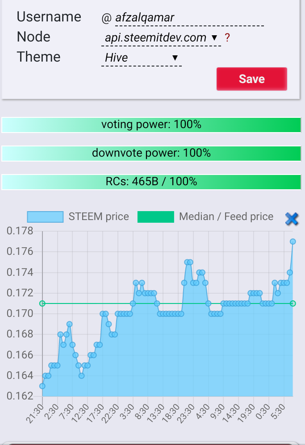This screenshot has height=445, width=305.
Task: Click the Theme dropdown arrow
Action: (x=175, y=58)
